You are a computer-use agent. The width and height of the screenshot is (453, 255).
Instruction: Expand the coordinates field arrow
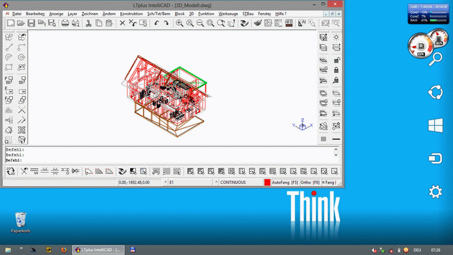tap(166, 183)
